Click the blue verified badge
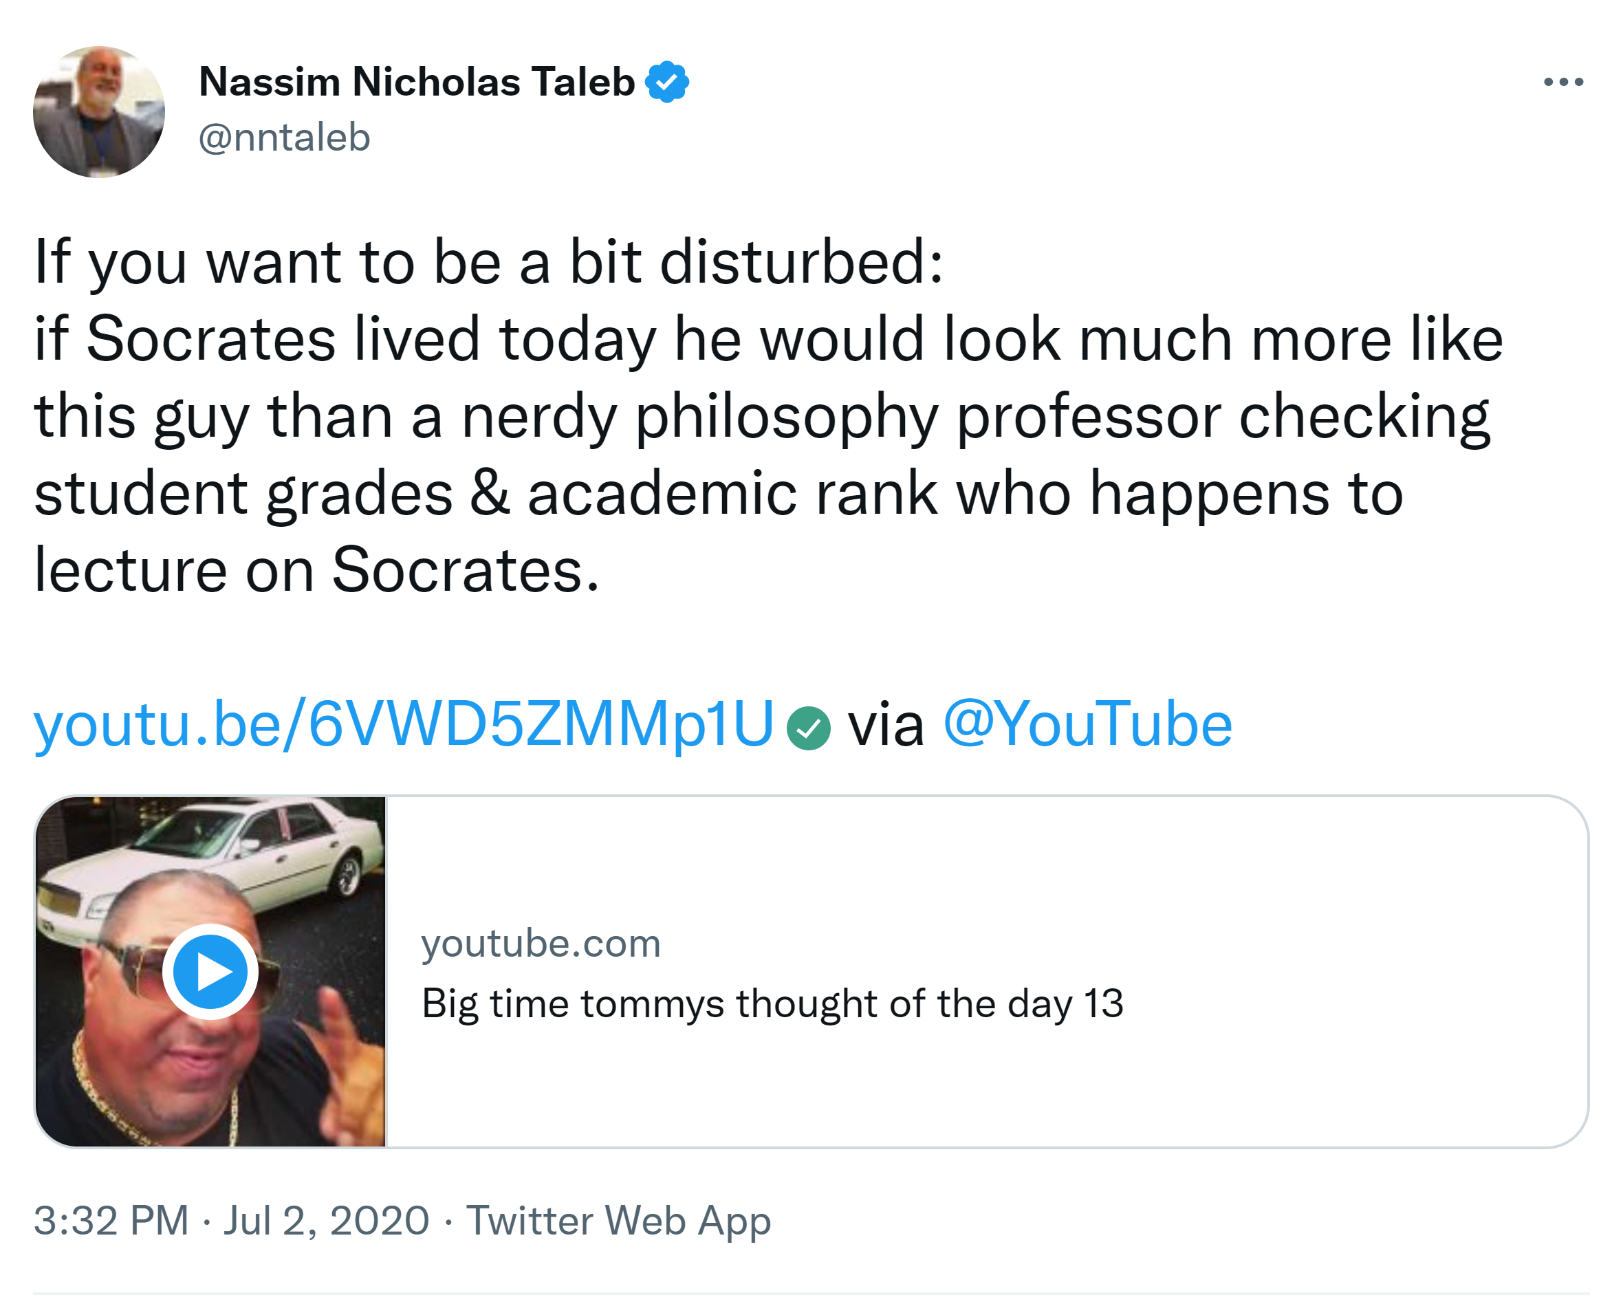The image size is (1623, 1315). point(666,82)
